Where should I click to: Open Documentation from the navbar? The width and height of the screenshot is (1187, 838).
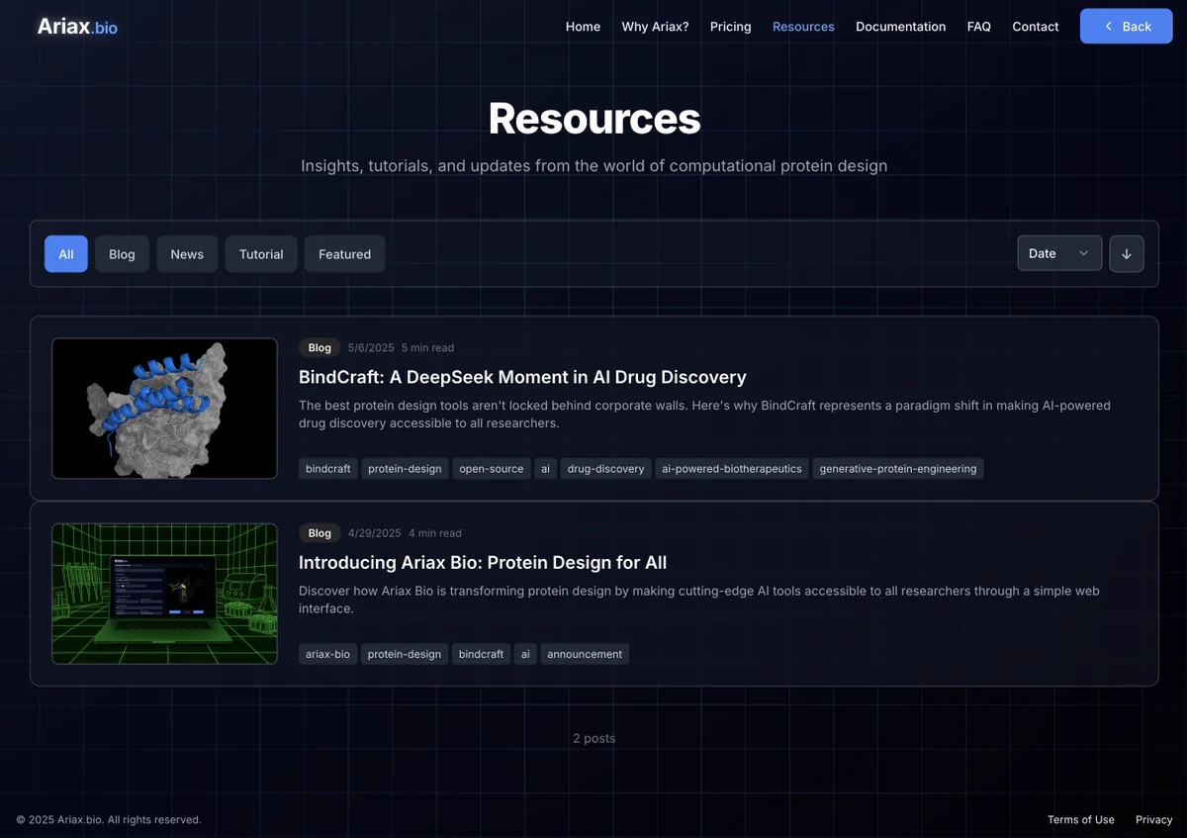[x=900, y=27]
